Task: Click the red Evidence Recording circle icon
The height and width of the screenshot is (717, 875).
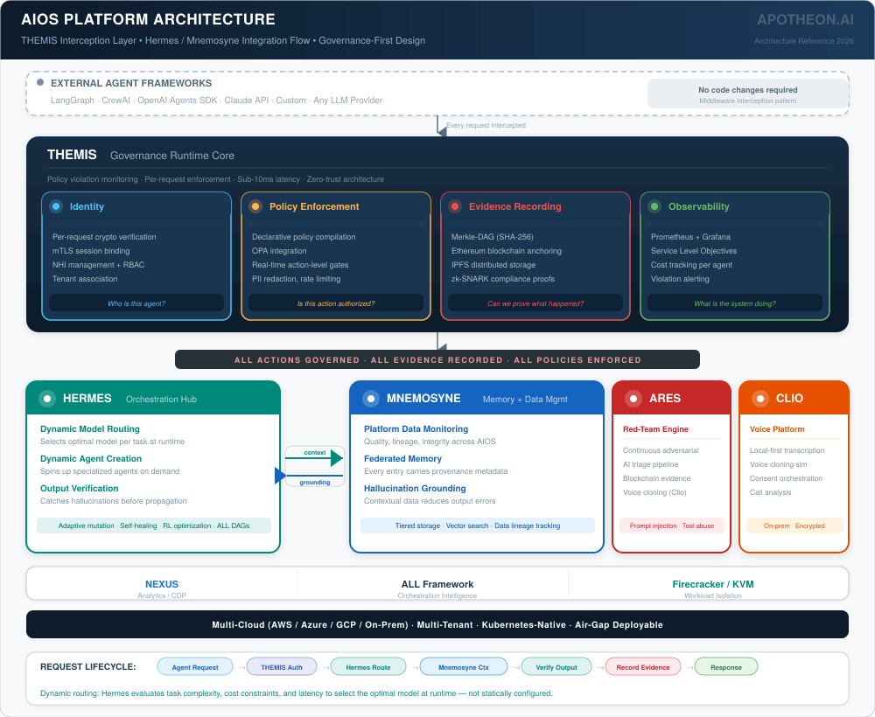Action: pos(455,206)
